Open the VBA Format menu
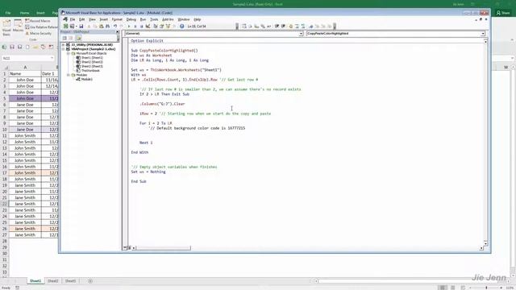The image size is (516, 290). [x=117, y=19]
